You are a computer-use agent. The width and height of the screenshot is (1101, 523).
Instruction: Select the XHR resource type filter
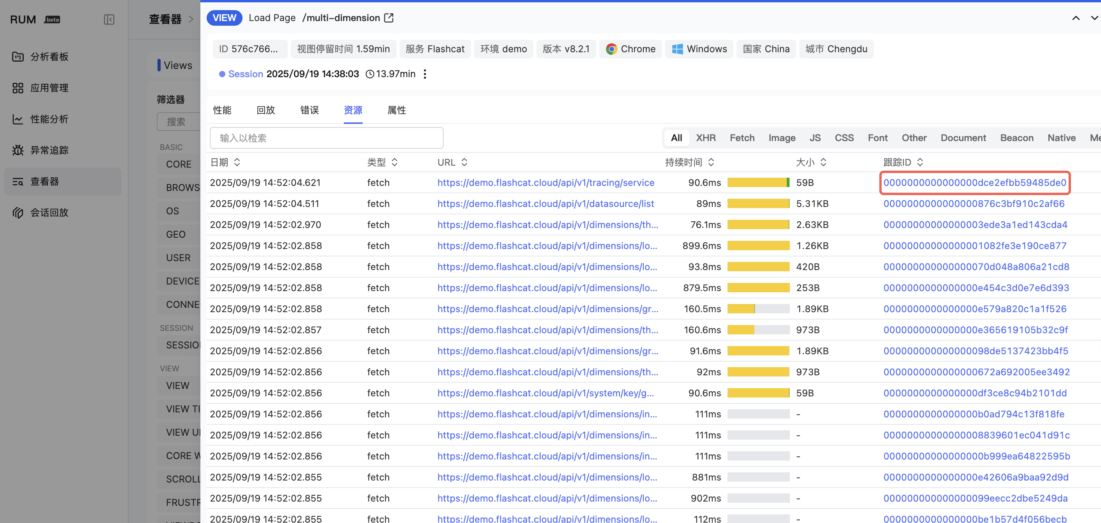tap(705, 138)
